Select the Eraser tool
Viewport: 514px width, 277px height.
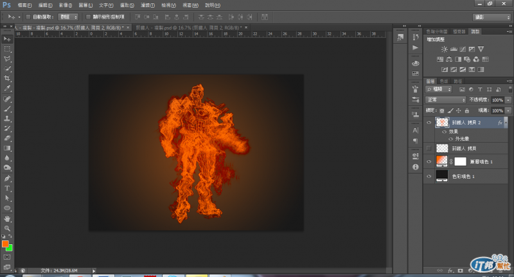click(x=7, y=138)
